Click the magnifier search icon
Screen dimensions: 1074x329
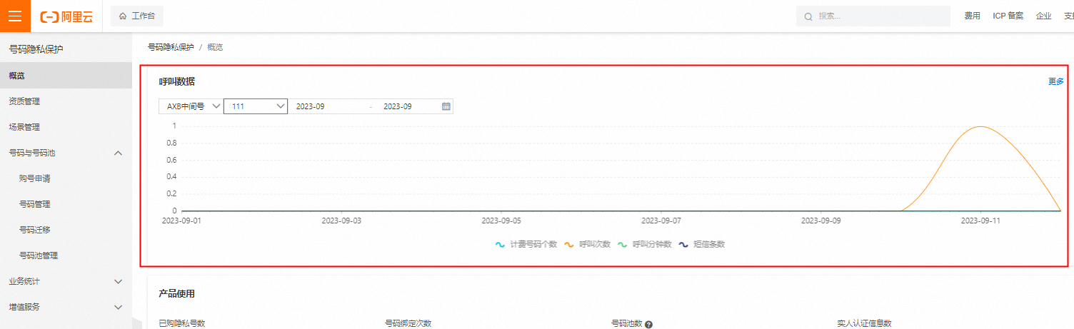(x=808, y=16)
